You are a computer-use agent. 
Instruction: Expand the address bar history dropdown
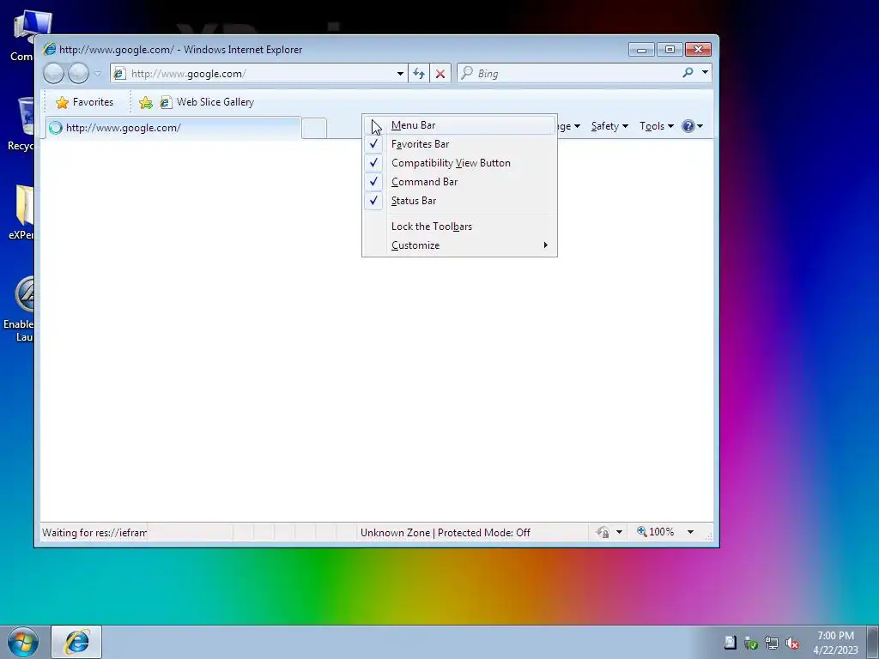(x=400, y=74)
